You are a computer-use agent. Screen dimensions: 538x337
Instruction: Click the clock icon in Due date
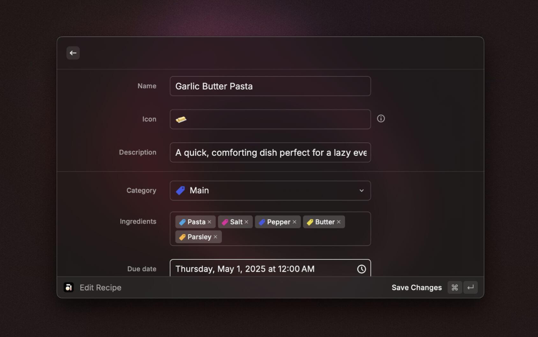coord(361,269)
